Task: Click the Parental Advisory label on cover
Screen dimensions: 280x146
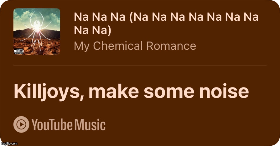Action: (19, 51)
